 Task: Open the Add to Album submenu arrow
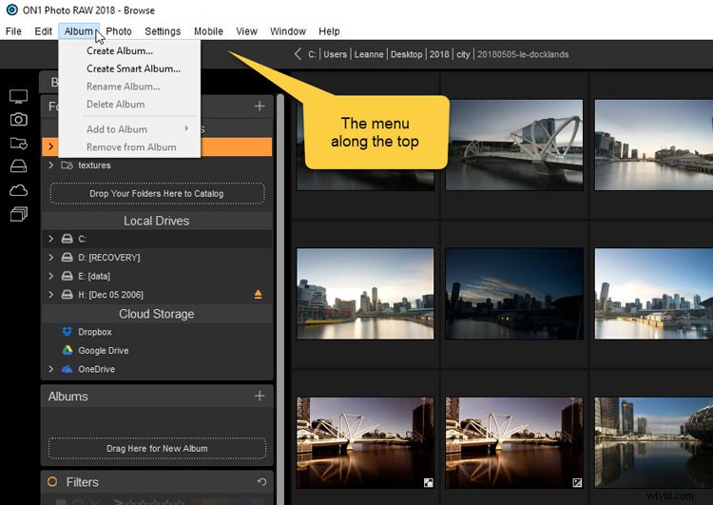186,128
